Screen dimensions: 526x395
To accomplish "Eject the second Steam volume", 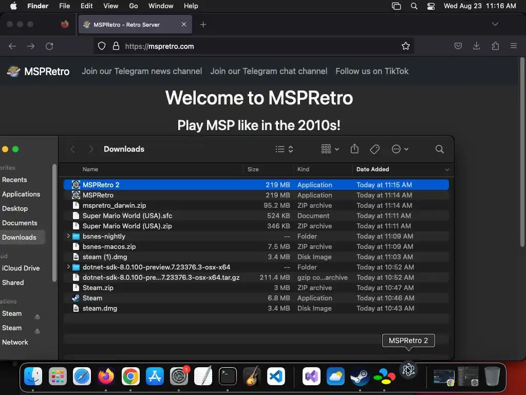I will pyautogui.click(x=37, y=331).
